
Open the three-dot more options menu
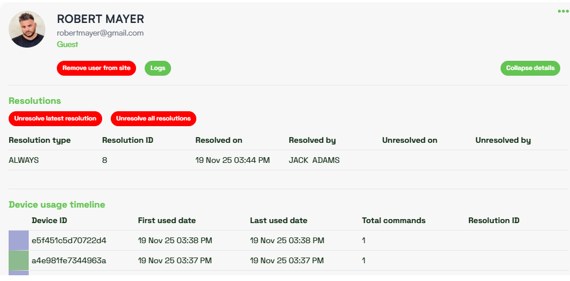point(563,11)
